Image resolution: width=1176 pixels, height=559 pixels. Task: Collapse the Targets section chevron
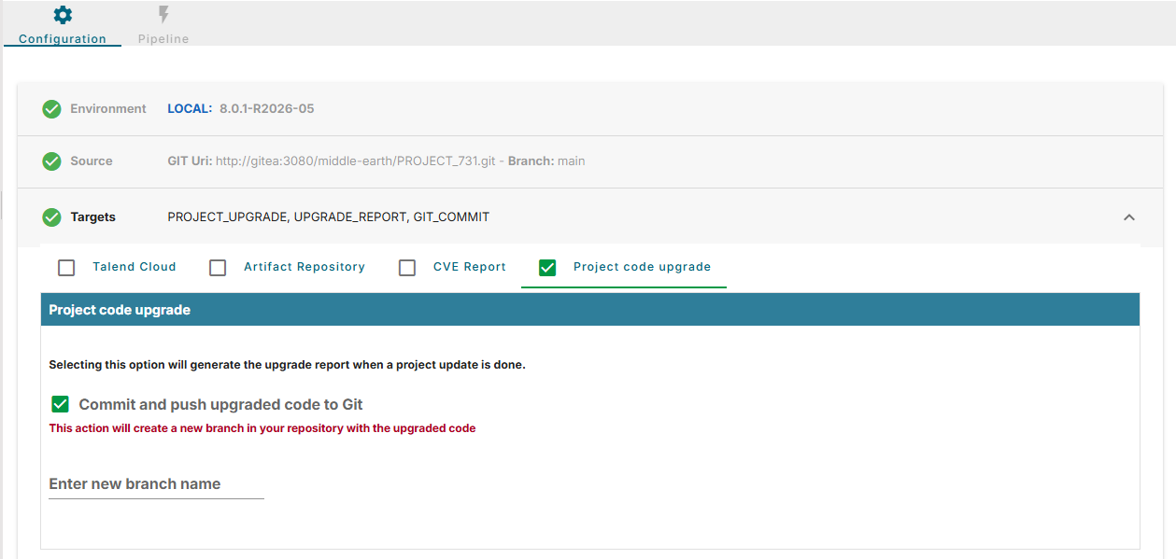tap(1128, 217)
